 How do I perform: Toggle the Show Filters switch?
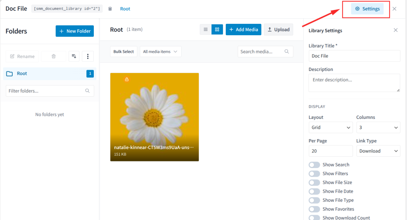[x=314, y=174]
